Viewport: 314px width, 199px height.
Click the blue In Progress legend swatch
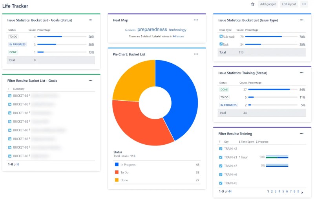117,164
